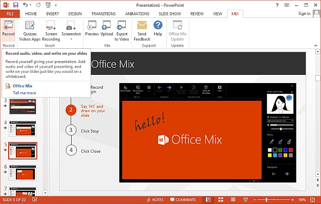Switch to Reading view

(x=233, y=199)
